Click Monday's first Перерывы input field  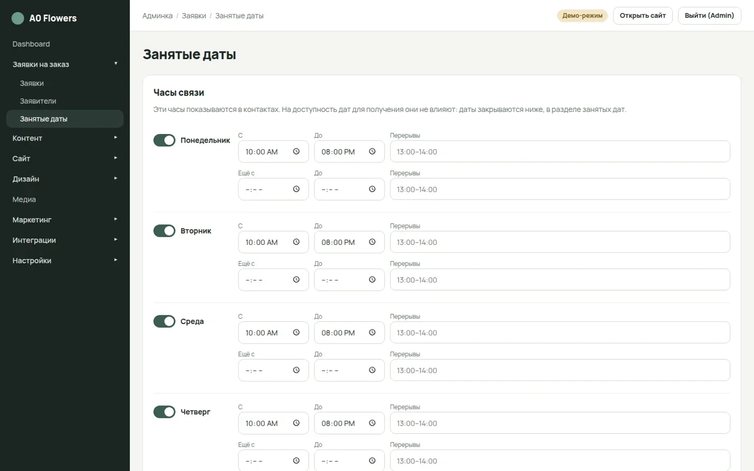click(560, 152)
